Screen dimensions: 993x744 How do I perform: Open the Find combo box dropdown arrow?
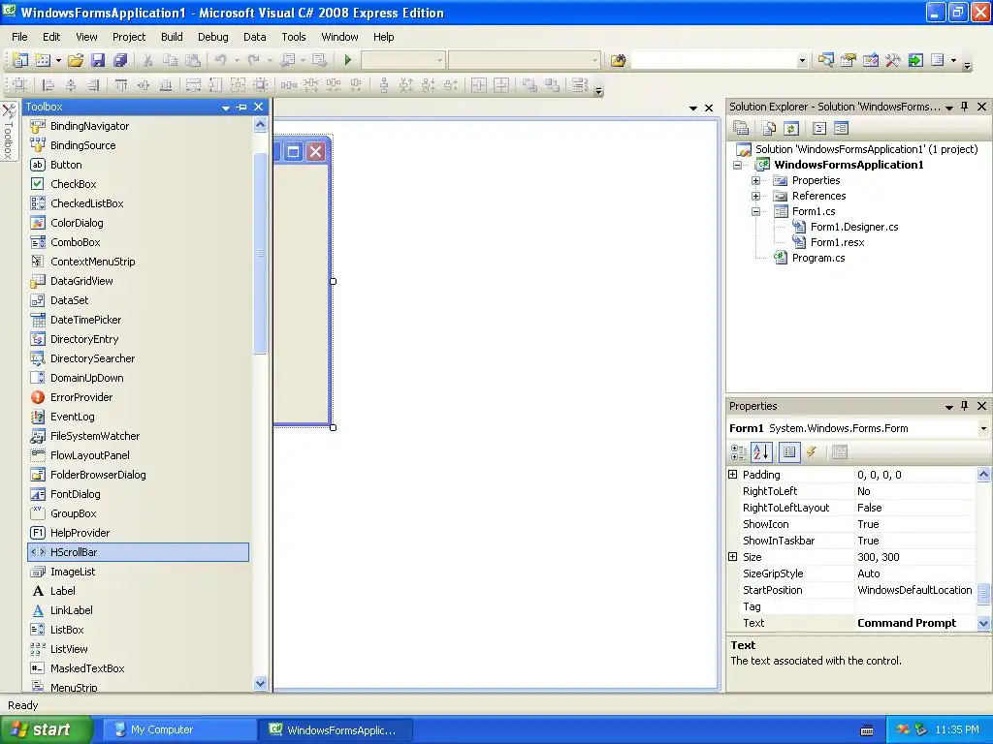(802, 60)
